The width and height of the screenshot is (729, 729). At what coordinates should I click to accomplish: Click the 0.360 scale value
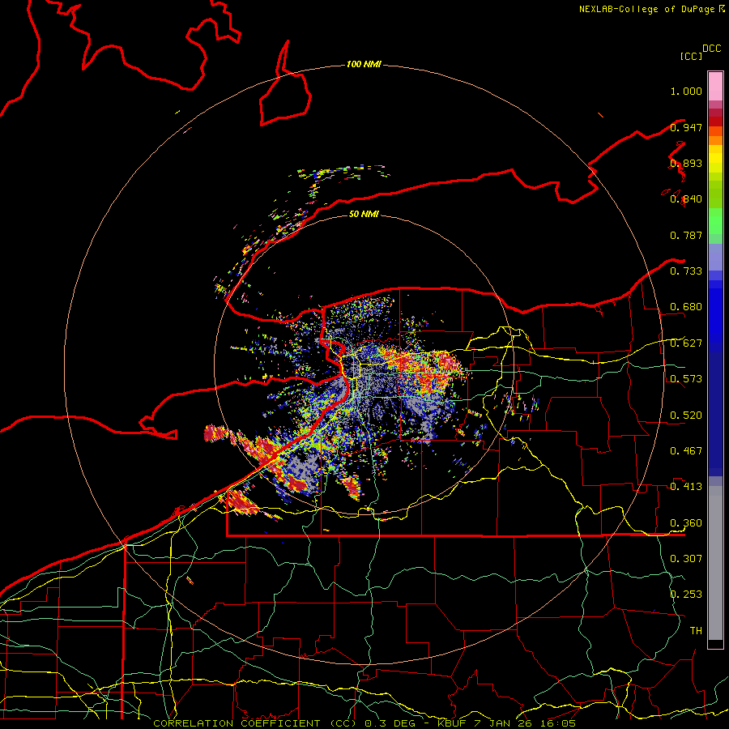click(686, 523)
